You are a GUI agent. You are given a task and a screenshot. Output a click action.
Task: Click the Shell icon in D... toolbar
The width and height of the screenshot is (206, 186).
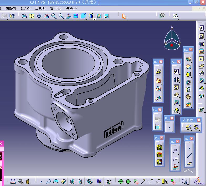pos(188,82)
